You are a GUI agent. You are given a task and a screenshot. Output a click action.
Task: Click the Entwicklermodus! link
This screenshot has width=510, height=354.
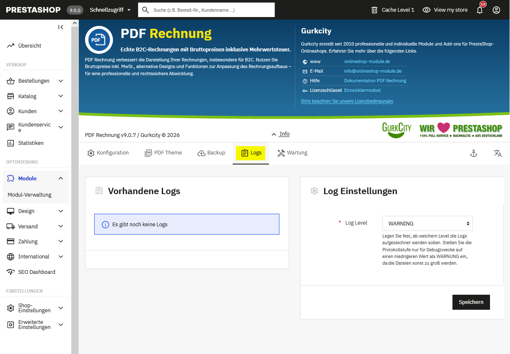click(x=362, y=91)
